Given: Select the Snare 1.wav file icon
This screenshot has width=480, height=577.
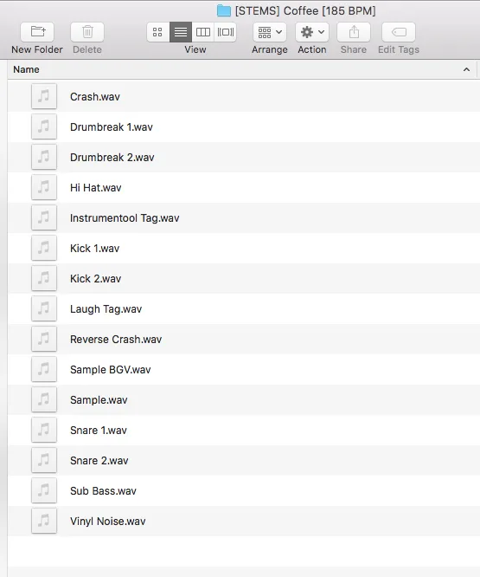Looking at the screenshot, I should [44, 430].
